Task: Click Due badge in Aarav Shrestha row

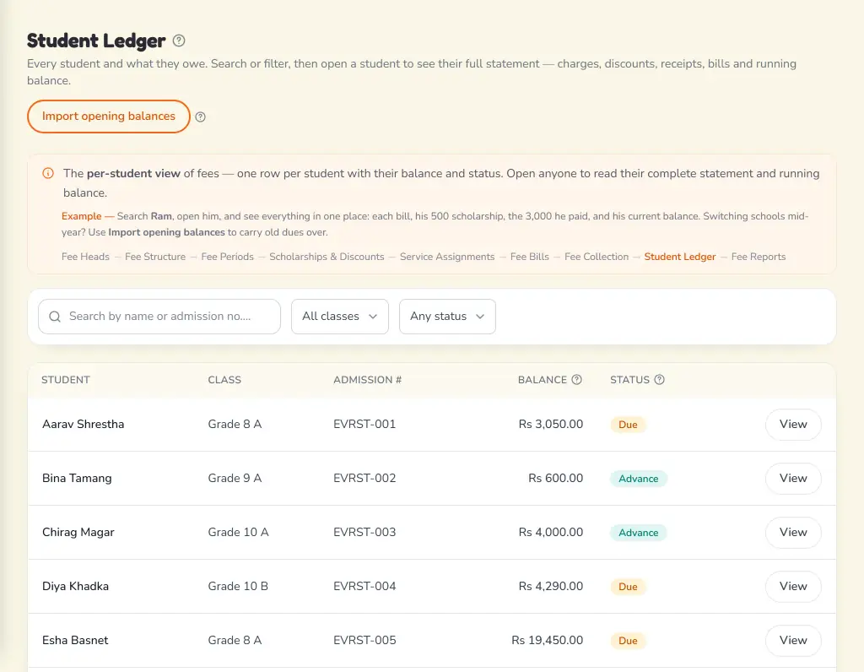Action: [628, 425]
